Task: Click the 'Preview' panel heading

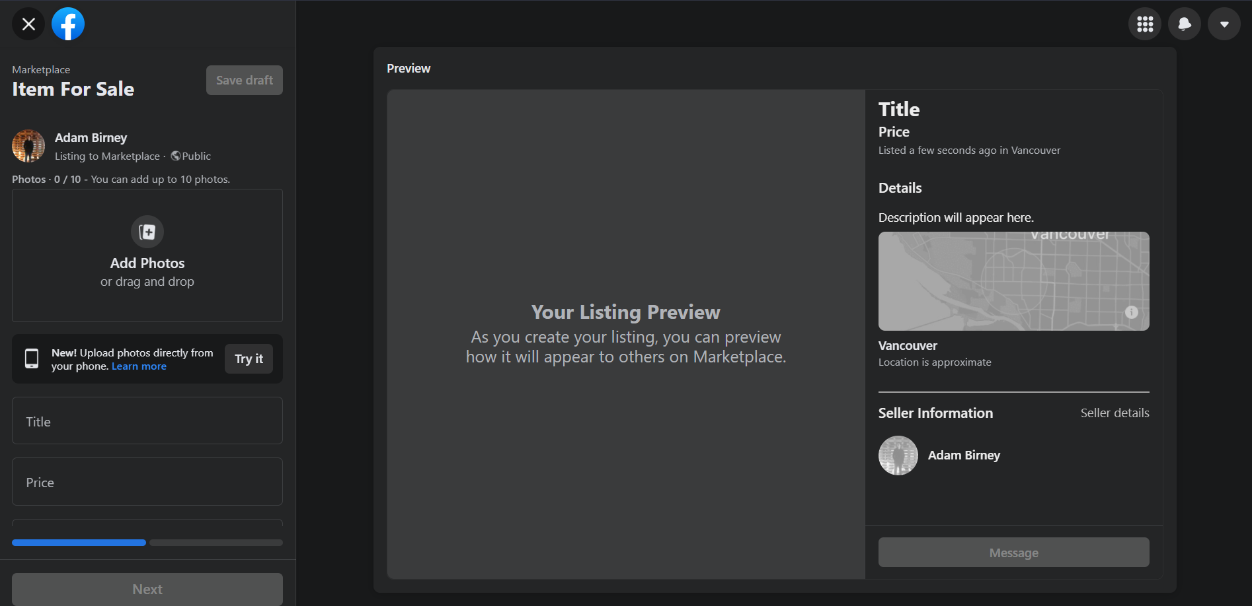Action: point(409,69)
